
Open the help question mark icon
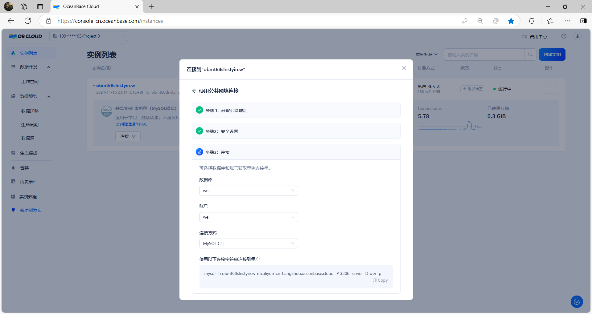coord(564,36)
